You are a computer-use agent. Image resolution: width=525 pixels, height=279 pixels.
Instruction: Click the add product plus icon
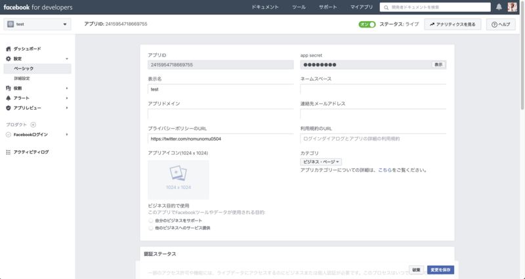point(33,125)
